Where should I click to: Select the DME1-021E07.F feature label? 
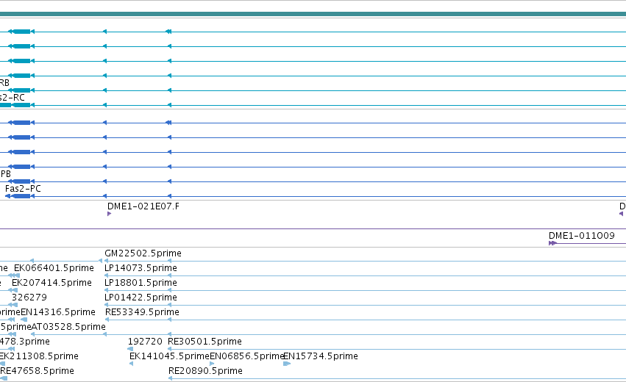[143, 206]
